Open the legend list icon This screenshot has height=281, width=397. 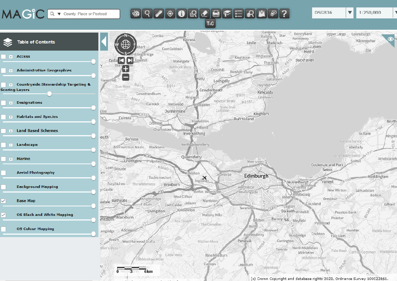[x=239, y=14]
